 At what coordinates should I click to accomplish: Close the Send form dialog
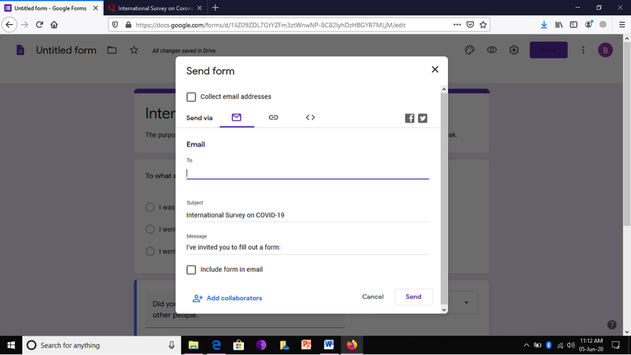tap(435, 70)
